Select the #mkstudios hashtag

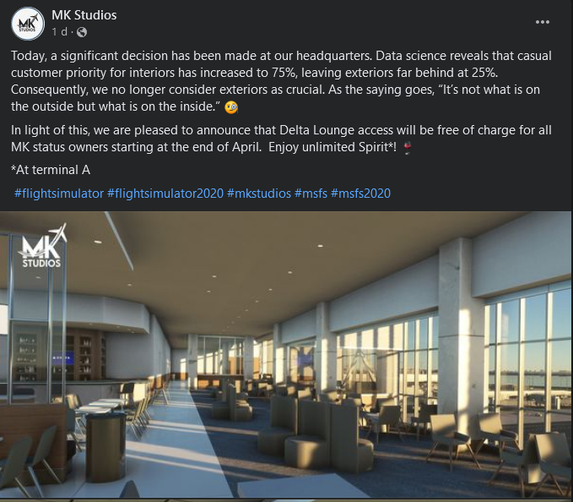258,194
